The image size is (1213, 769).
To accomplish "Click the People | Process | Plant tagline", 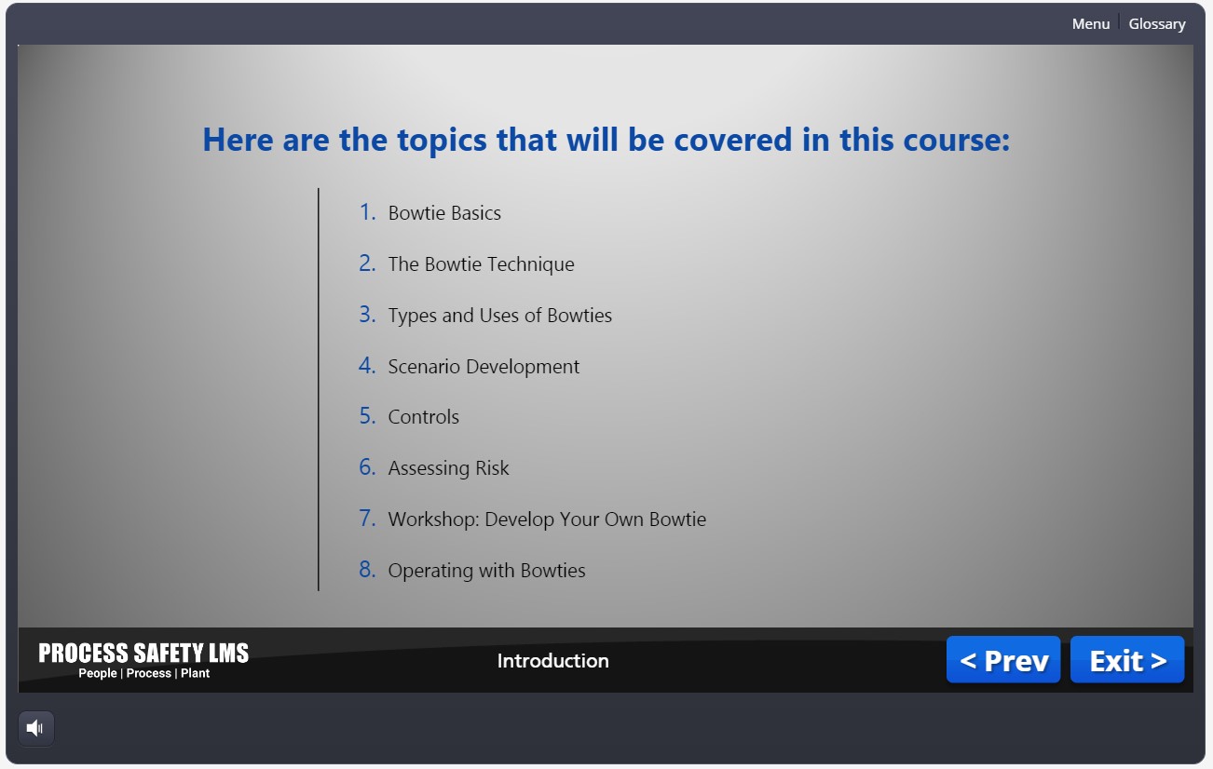I will point(143,674).
